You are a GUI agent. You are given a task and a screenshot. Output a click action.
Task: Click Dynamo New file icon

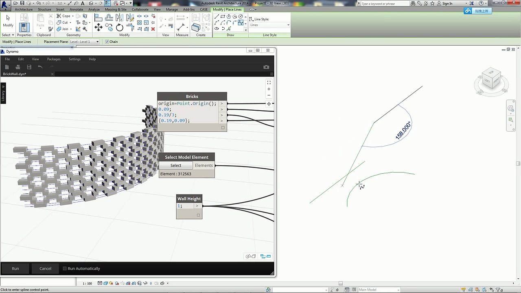click(x=7, y=67)
